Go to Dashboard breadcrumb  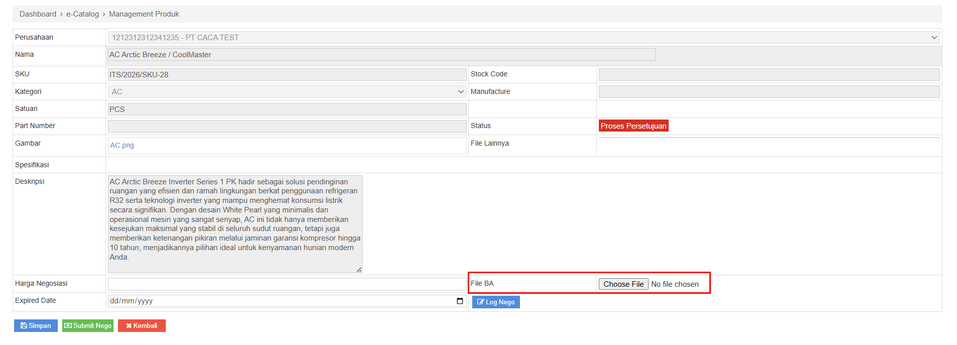(x=38, y=14)
